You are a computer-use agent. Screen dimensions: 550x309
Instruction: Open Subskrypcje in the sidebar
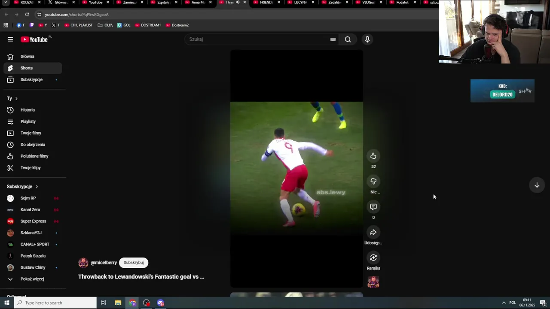[x=33, y=79]
